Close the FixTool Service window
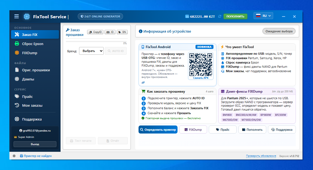Image resolution: width=313 pixels, height=170 pixels. (x=294, y=17)
